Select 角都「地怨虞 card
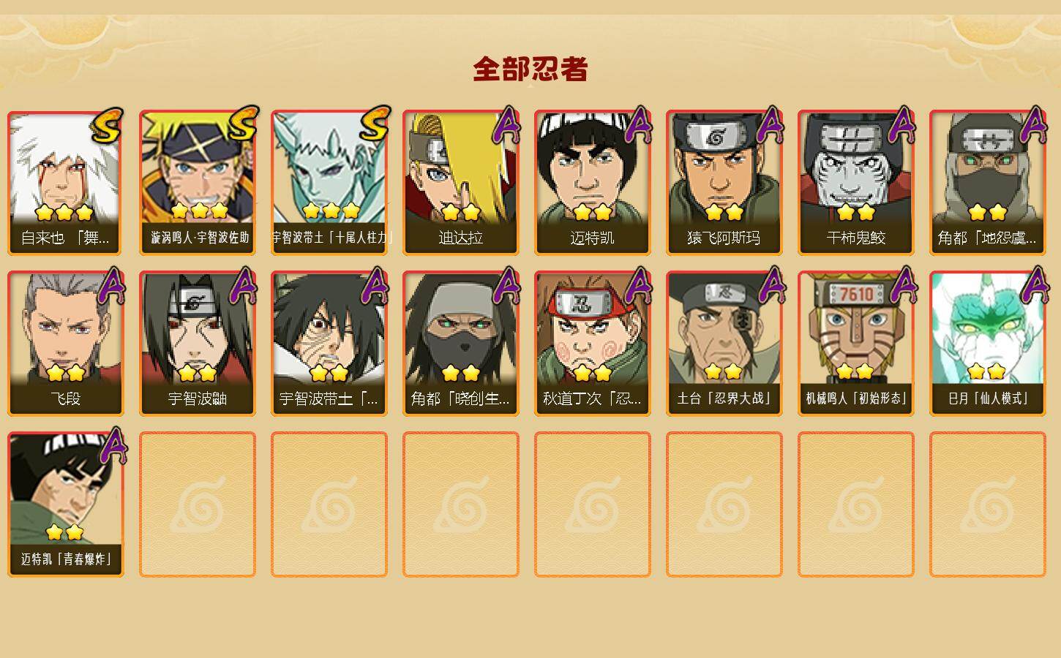 pyautogui.click(x=988, y=183)
